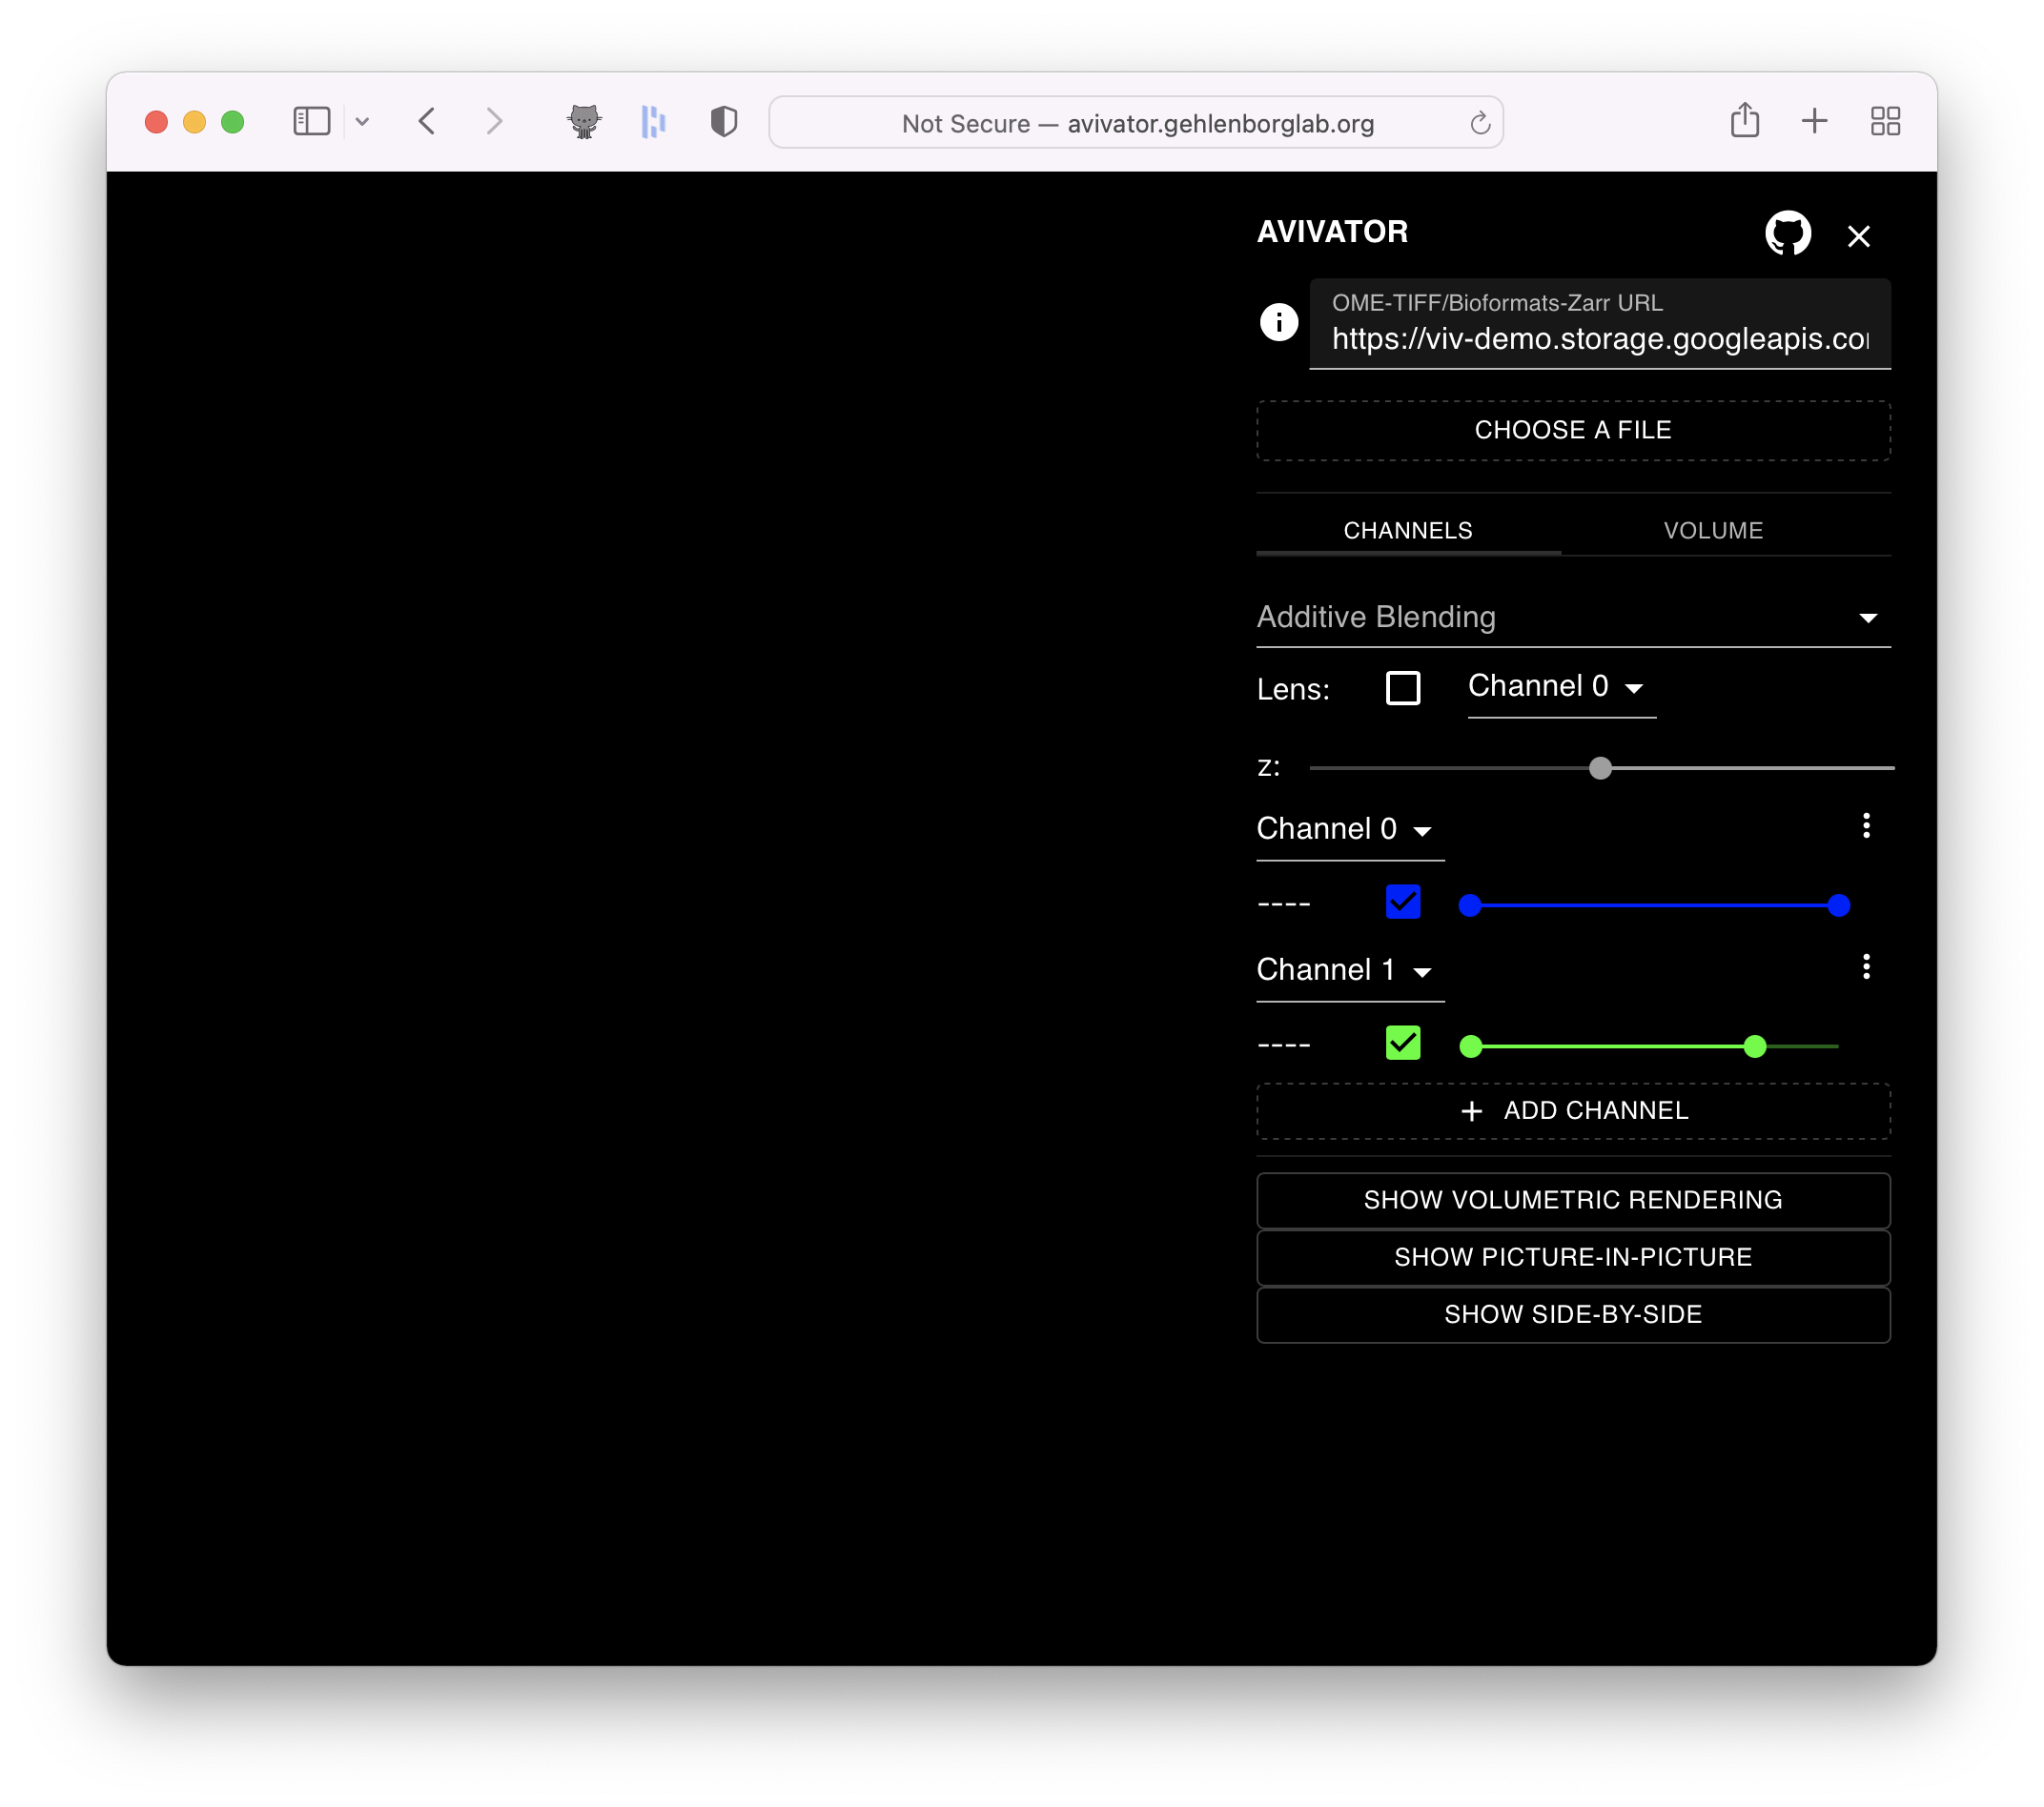Image resolution: width=2044 pixels, height=1807 pixels.
Task: Uncheck the green Channel 1 visibility checkbox
Action: coord(1403,1043)
